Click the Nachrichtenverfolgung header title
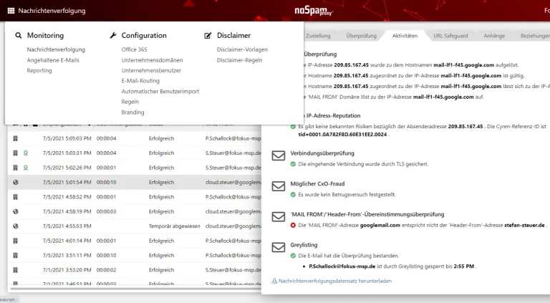 click(52, 11)
